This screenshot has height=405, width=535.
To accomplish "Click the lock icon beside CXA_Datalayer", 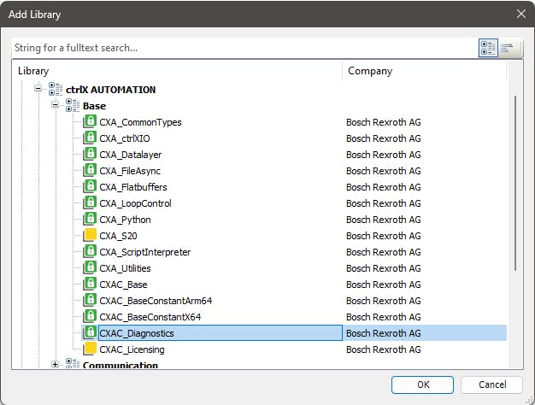I will tap(90, 154).
